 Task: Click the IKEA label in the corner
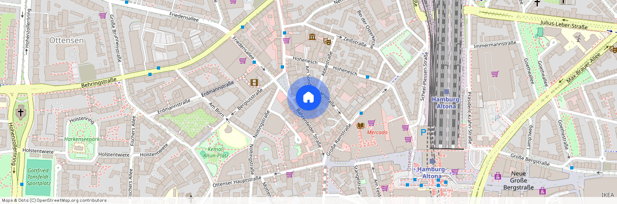pyautogui.click(x=607, y=194)
